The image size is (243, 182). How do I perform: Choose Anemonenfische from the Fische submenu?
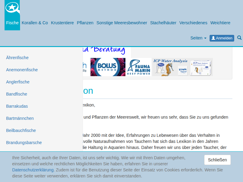[x=22, y=70]
